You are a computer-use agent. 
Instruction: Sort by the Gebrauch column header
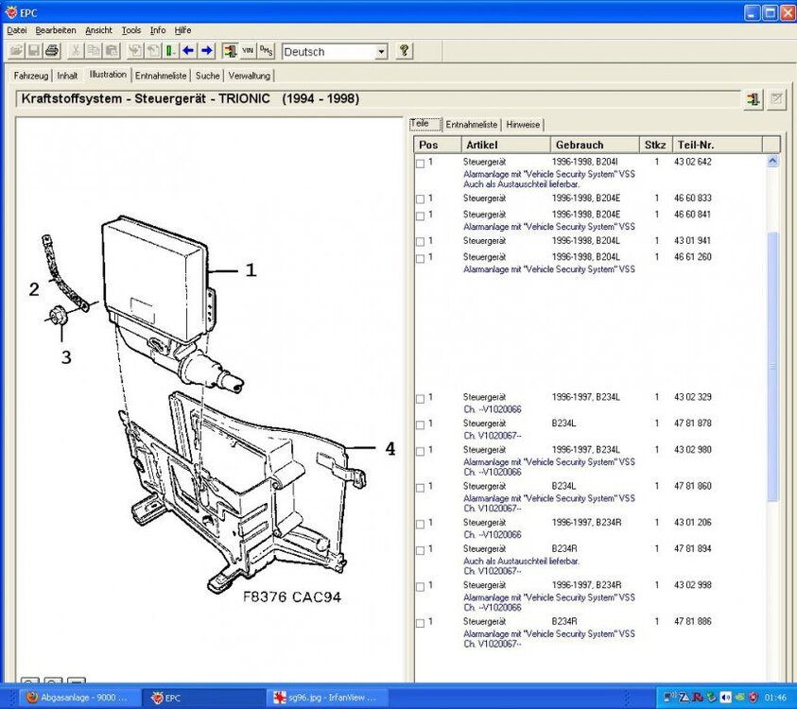(x=595, y=145)
